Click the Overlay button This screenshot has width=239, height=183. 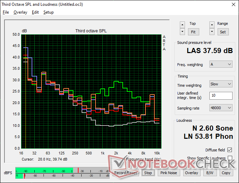191,173
